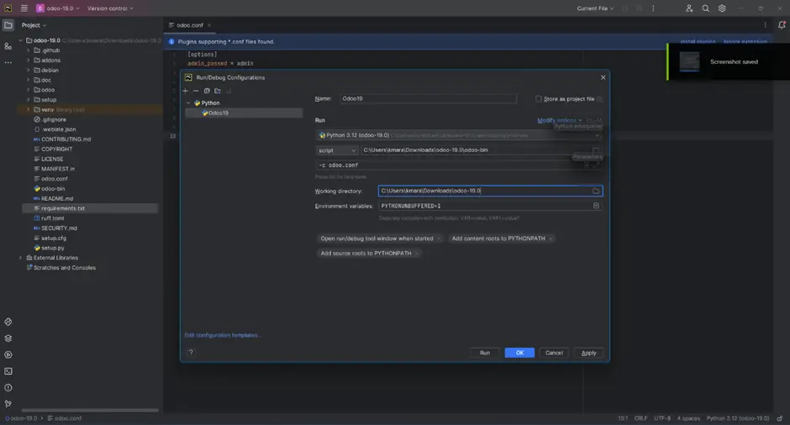790x425 pixels.
Task: Open the Problems tool window
Action: (8, 388)
